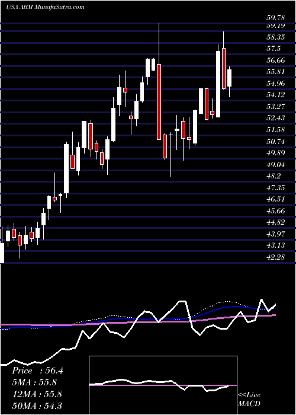The image size is (296, 415).
Task: Click the 55.81 price axis label
Action: pyautogui.click(x=276, y=72)
